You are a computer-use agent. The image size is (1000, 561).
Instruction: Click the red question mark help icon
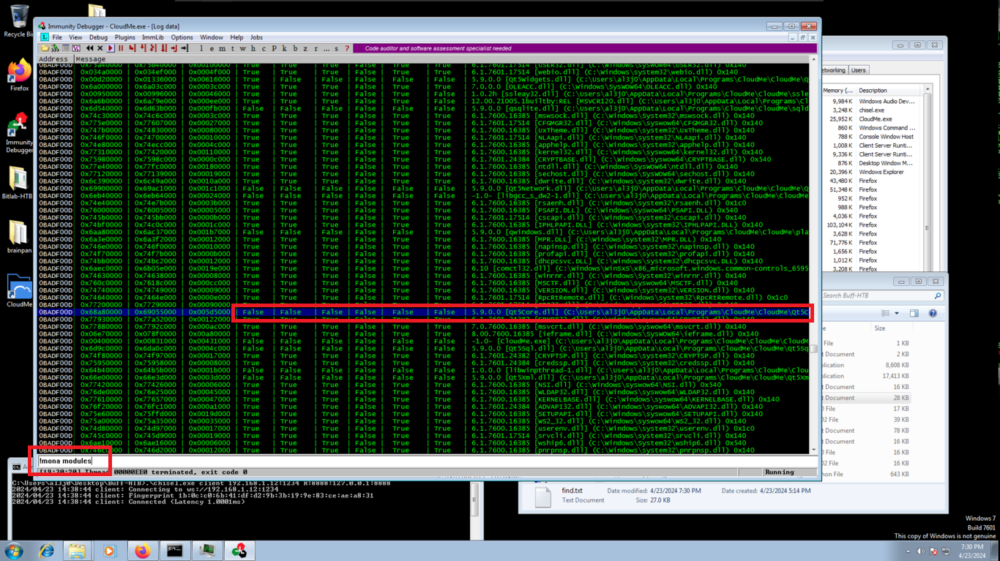[347, 48]
